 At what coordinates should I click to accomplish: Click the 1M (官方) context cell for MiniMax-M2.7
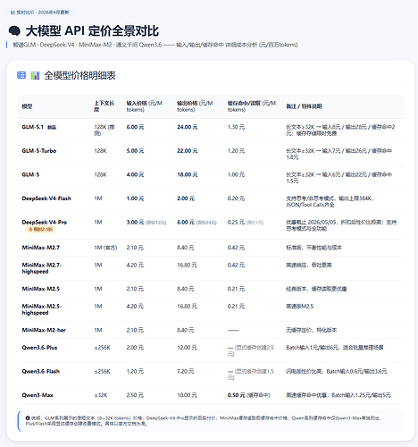pyautogui.click(x=105, y=248)
